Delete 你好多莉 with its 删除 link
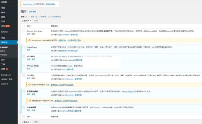 point(33,78)
